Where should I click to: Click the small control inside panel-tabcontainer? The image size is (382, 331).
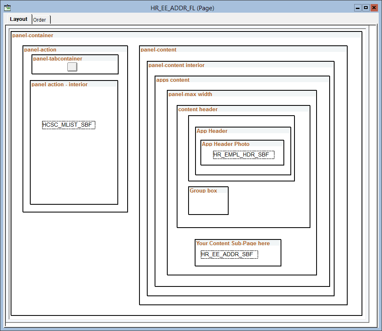[x=72, y=67]
